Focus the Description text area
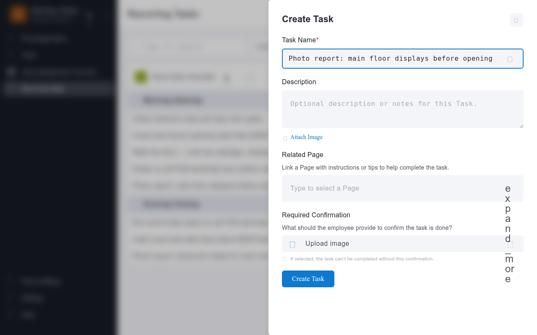The width and height of the screenshot is (537, 335). coord(403,109)
